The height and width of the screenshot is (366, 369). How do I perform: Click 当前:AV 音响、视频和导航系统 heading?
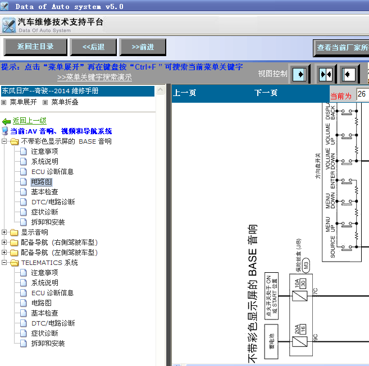61,131
